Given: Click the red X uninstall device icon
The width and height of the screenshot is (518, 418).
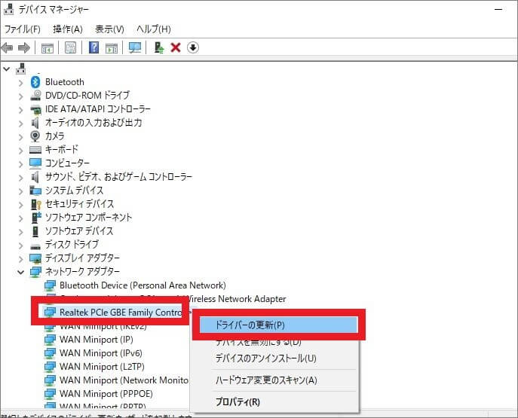Looking at the screenshot, I should 176,48.
